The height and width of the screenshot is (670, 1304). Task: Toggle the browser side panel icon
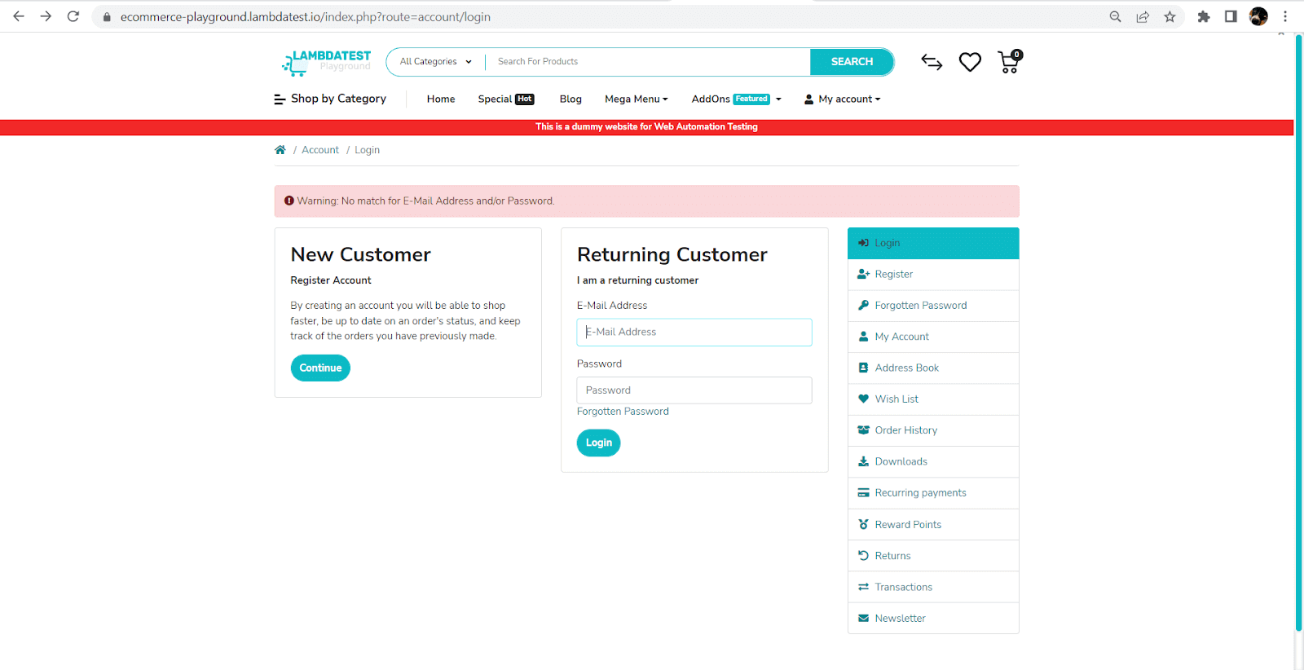coord(1231,16)
